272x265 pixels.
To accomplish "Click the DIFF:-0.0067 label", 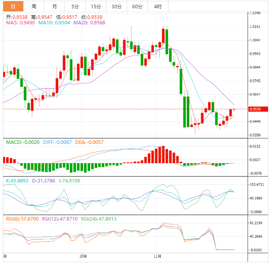I will pos(57,142).
